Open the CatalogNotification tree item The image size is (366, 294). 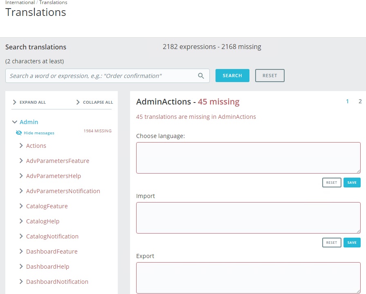52,236
